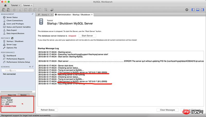The image size is (206, 117).
Task: Click the open SQL script file icon
Action: tap(8, 10)
